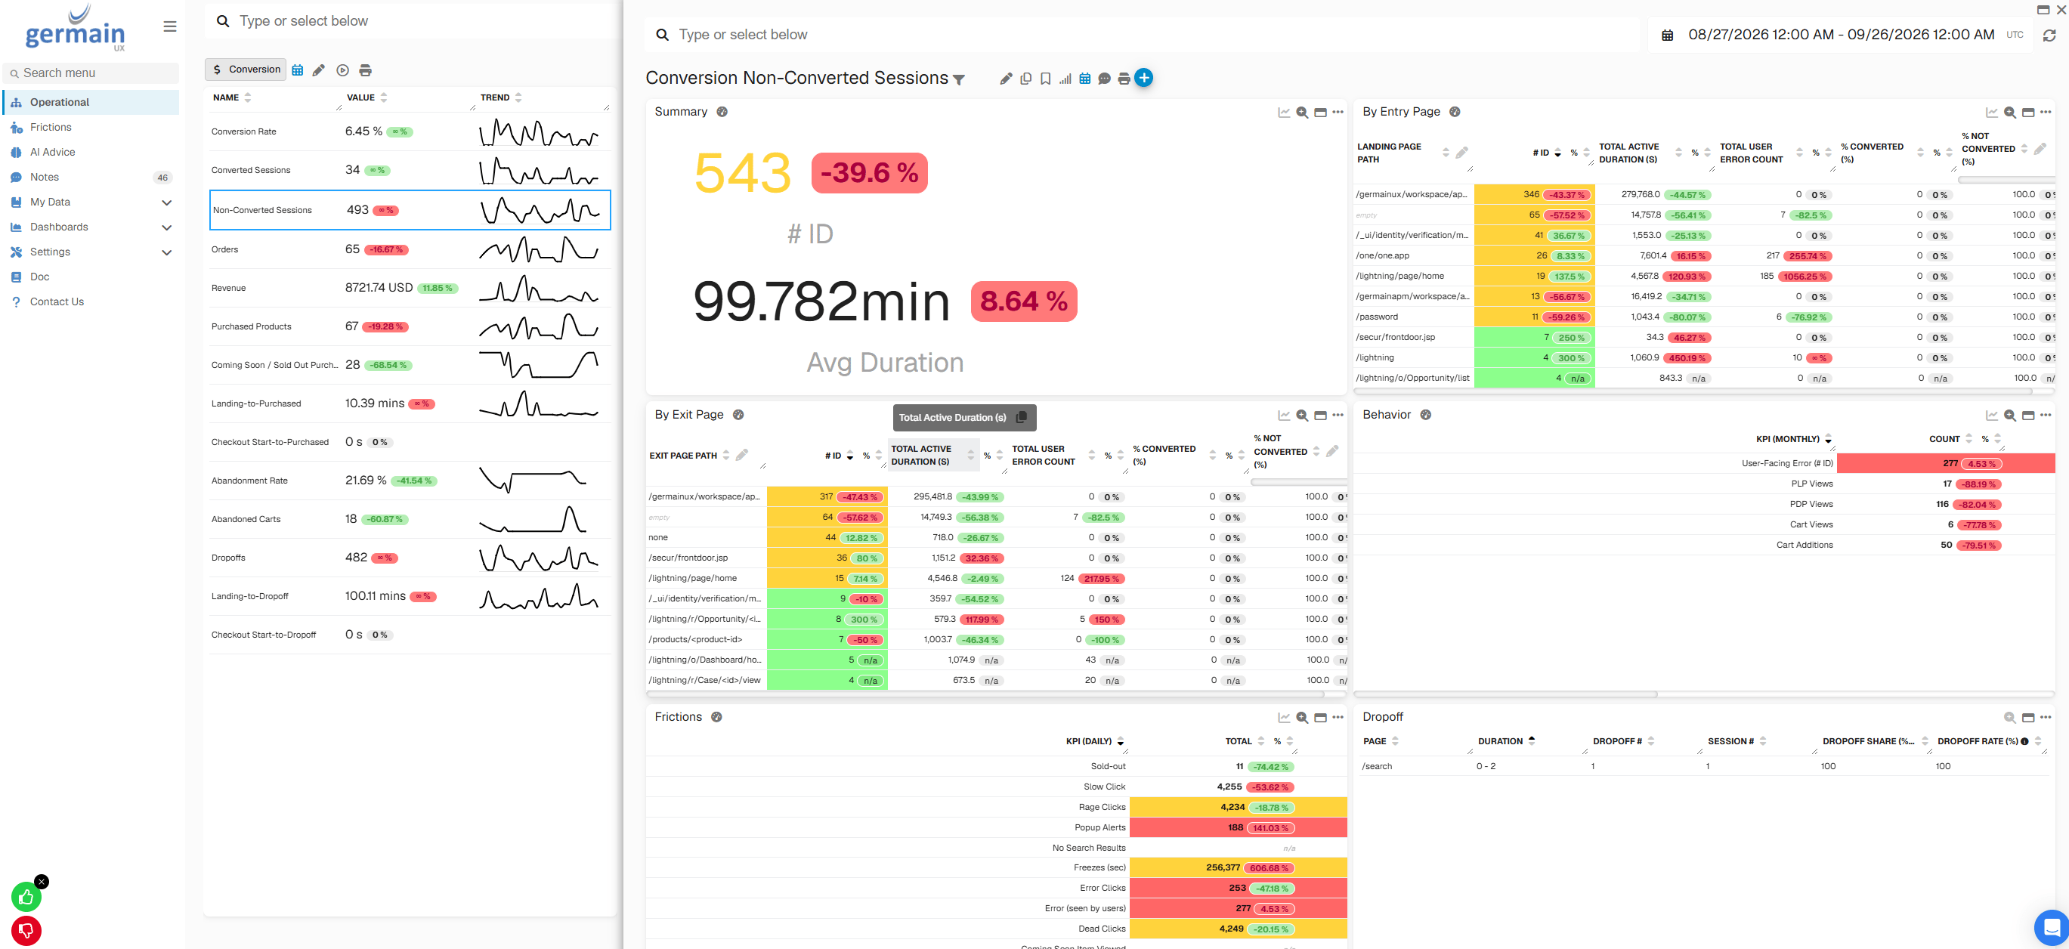Sort by KPI (DAILY) in Frictions panel

point(1121,742)
